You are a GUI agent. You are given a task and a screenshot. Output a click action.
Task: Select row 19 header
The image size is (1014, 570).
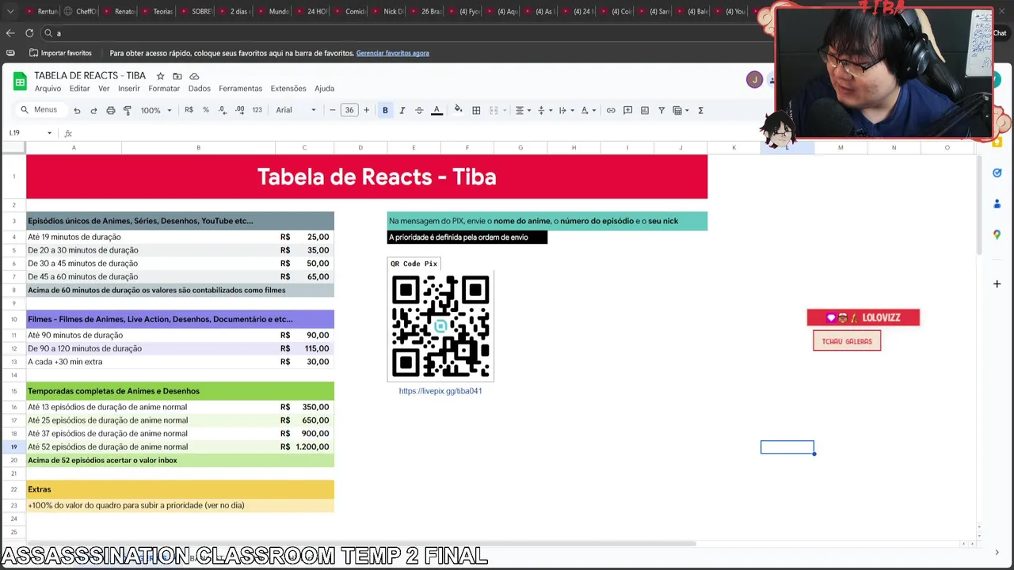13,447
